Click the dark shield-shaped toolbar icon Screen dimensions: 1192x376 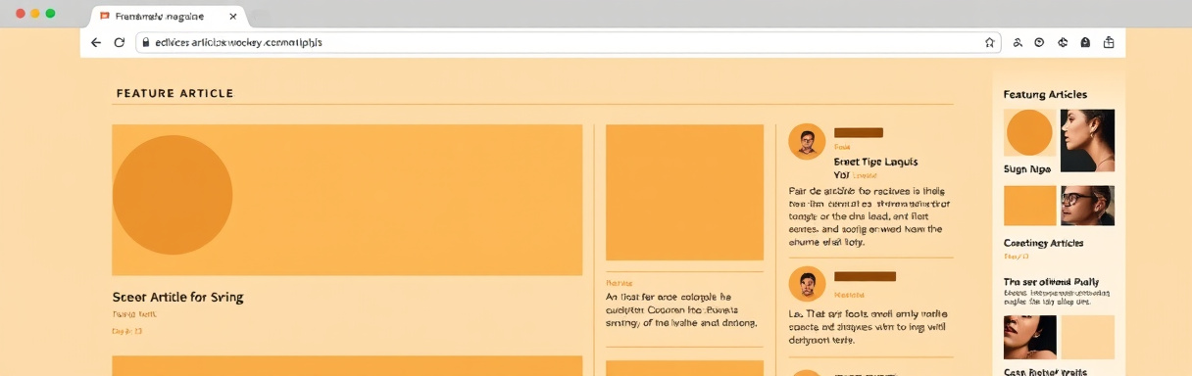click(1085, 42)
